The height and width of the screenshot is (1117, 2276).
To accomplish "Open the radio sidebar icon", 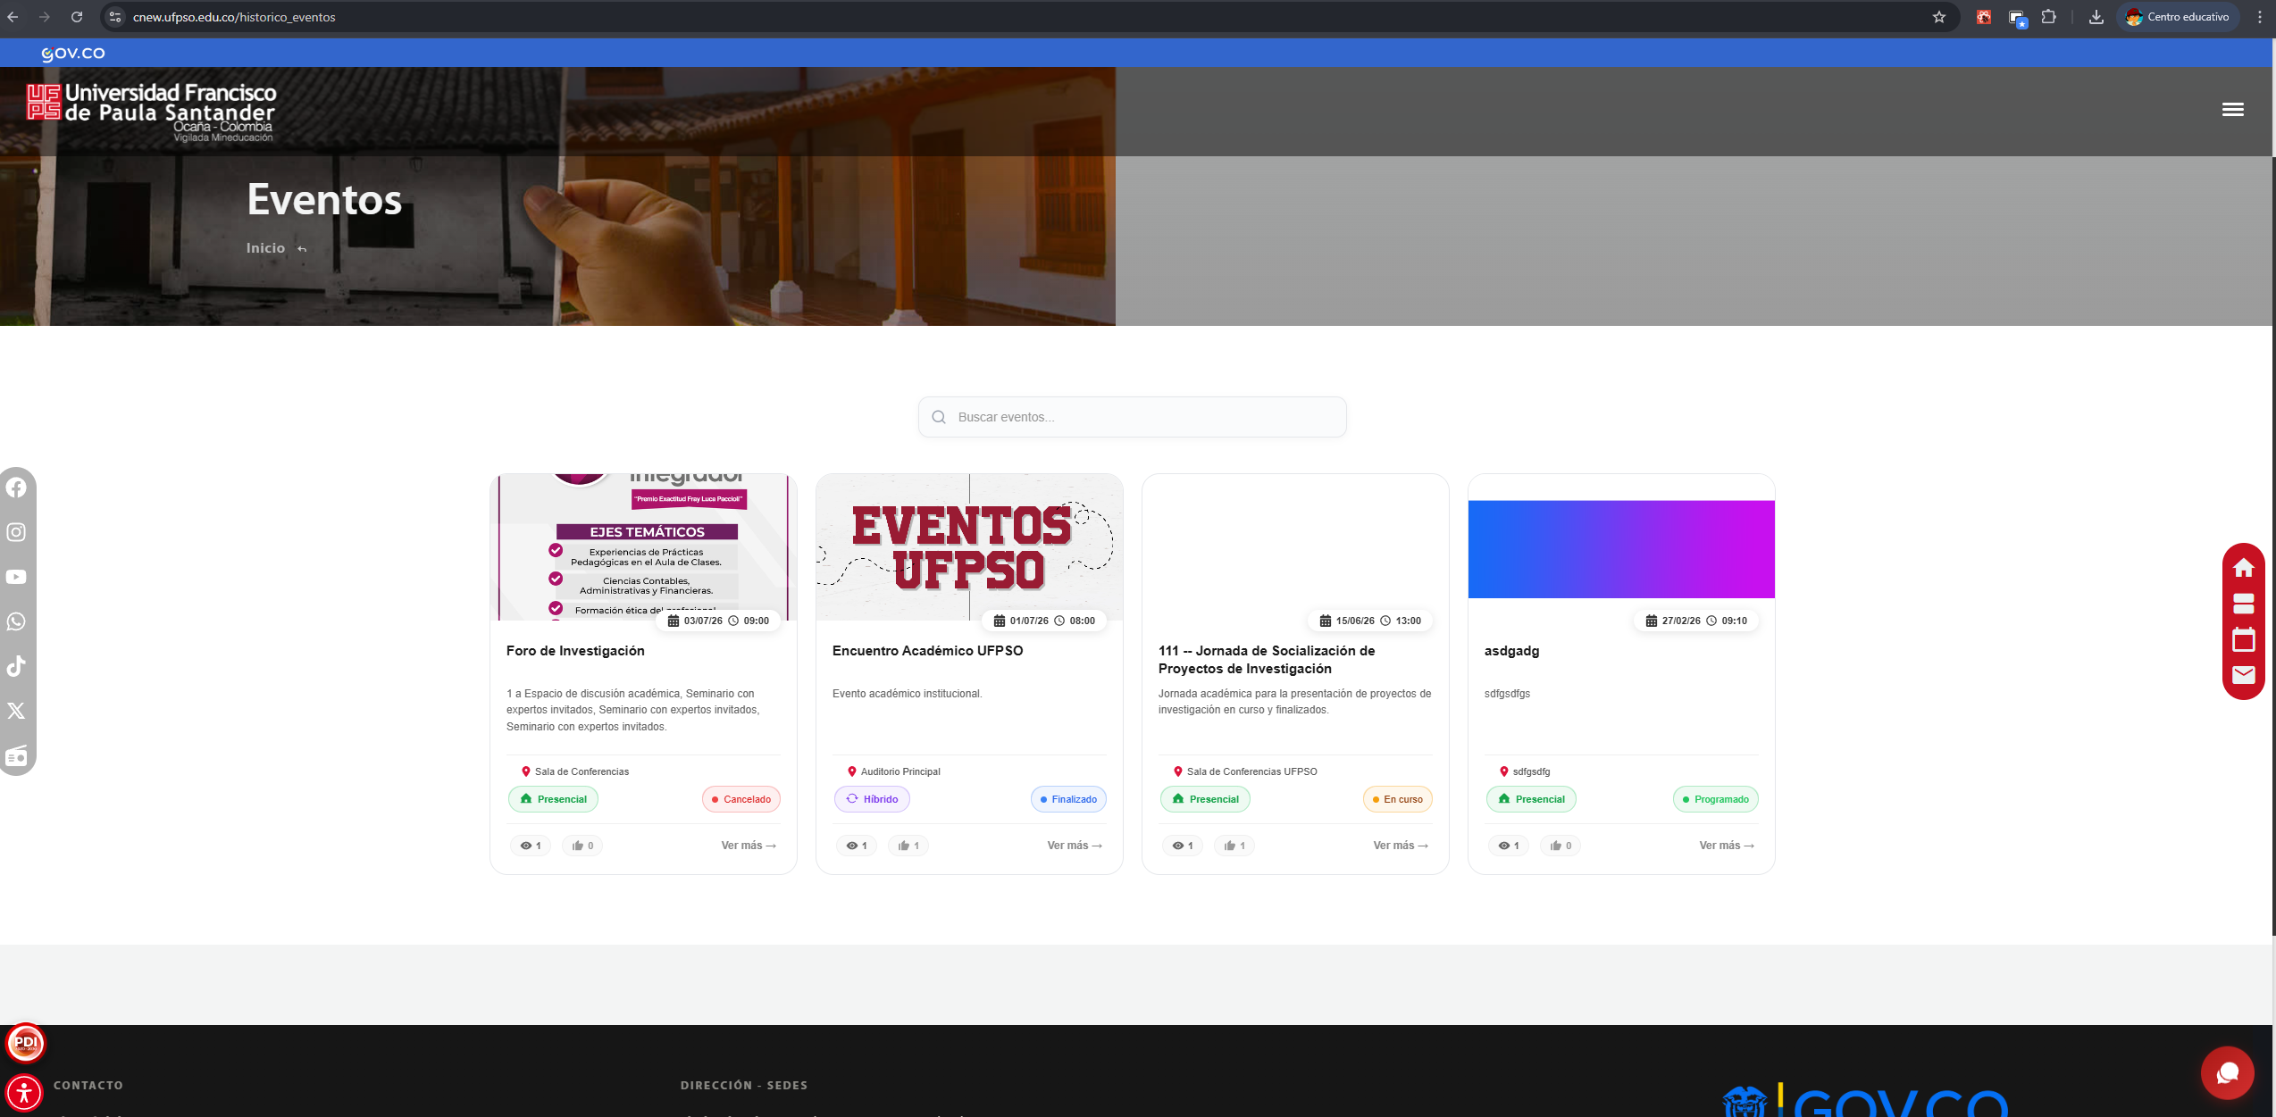I will 16,756.
